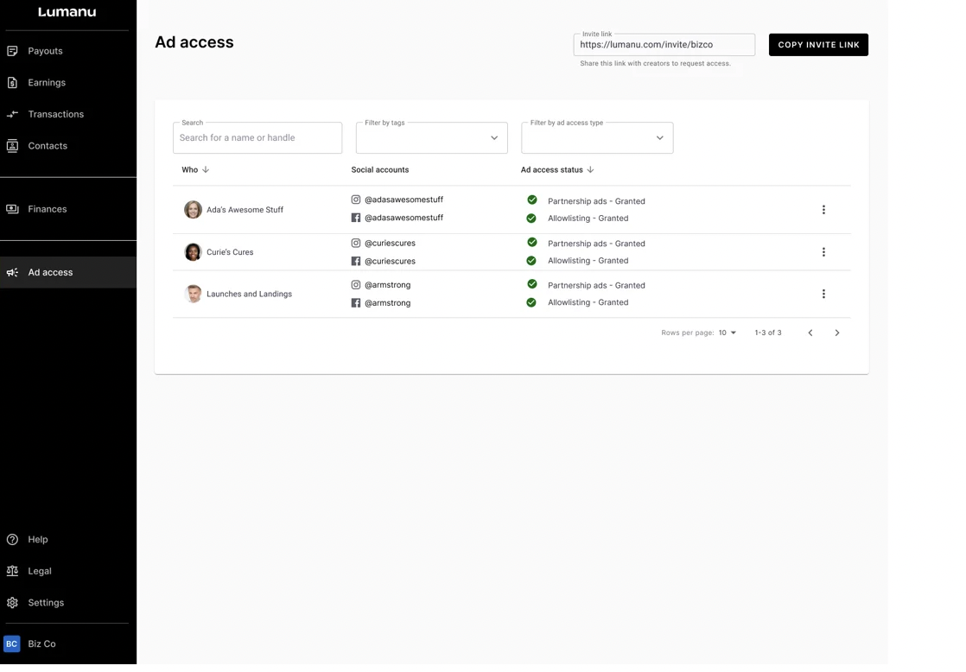Expand the Filter by tags dropdown
This screenshot has height=672, width=966.
431,138
